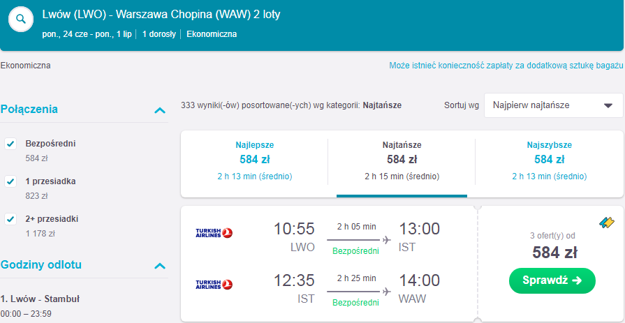Collapse the Godziny odlotu section
Screen dimensions: 625x323
[160, 266]
